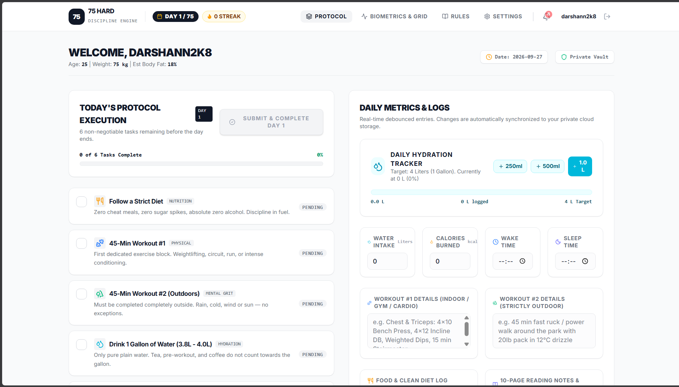Click the fork and knife diet icon
Screen dimensions: 679x387
pos(100,201)
